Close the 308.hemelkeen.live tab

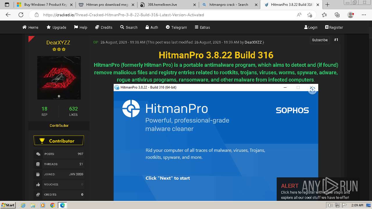pyautogui.click(x=194, y=5)
